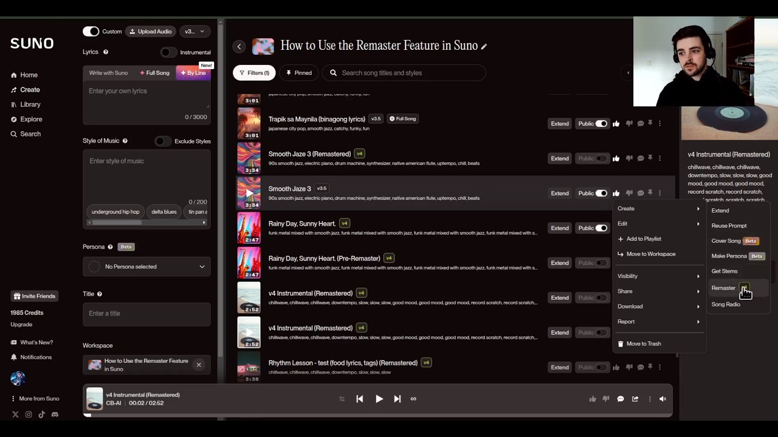Open more options for Trapik sa Maynila
This screenshot has width=778, height=437.
pos(659,124)
